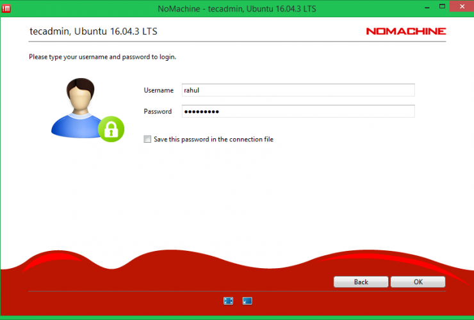Click the Username label

[x=158, y=90]
